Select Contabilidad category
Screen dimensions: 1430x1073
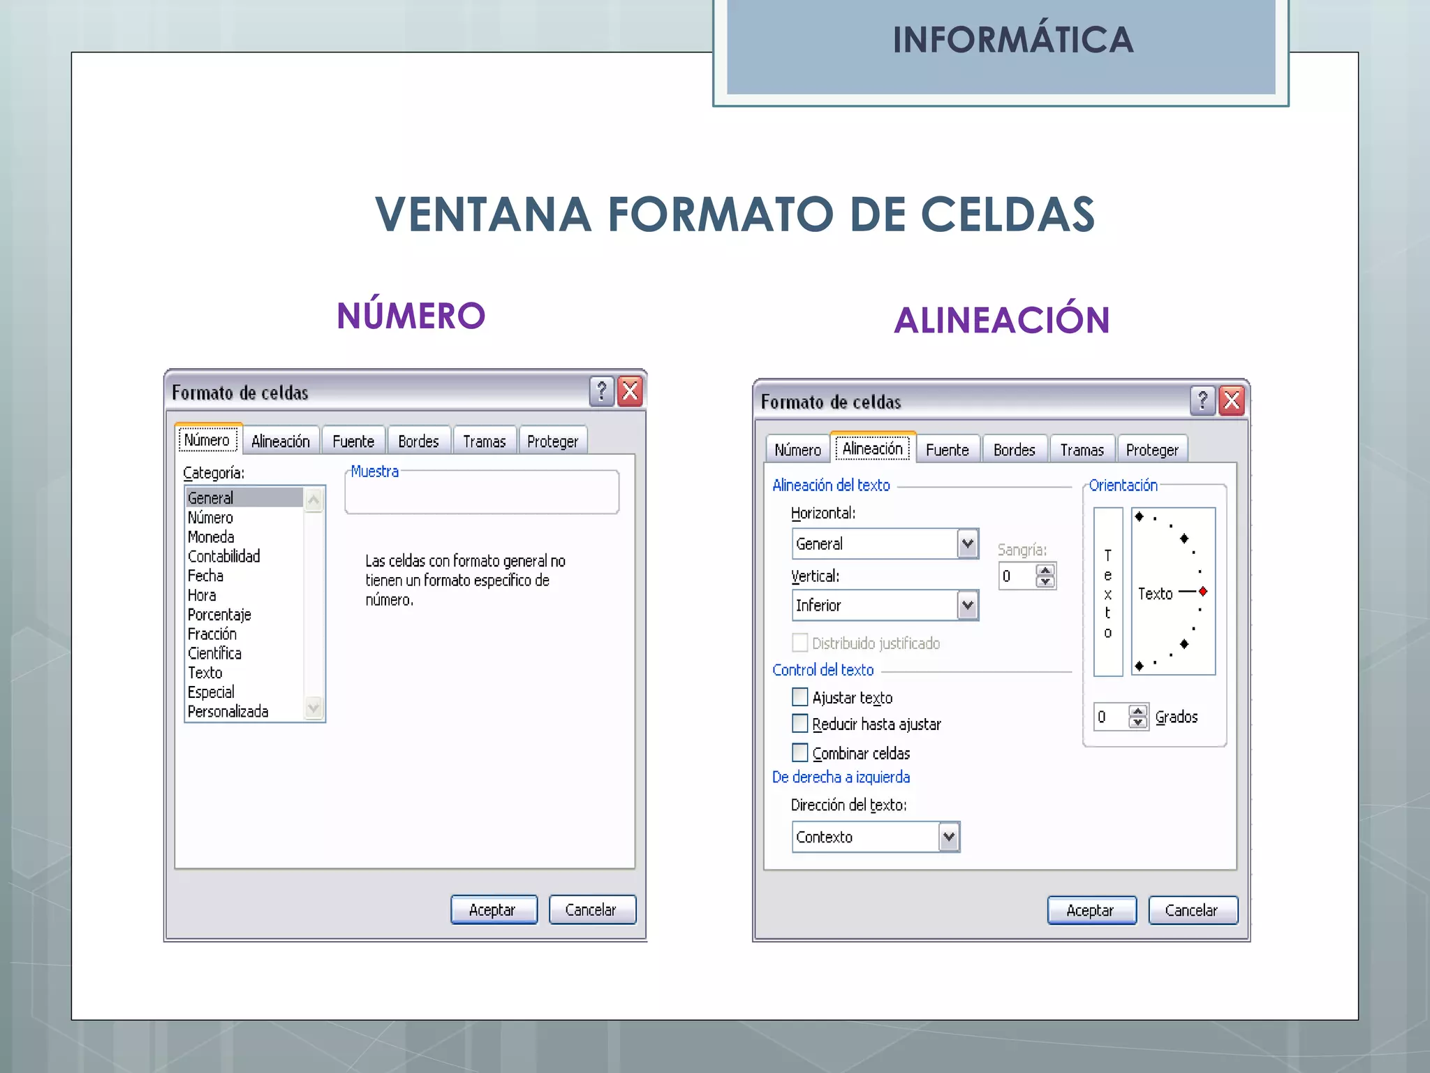tap(244, 556)
